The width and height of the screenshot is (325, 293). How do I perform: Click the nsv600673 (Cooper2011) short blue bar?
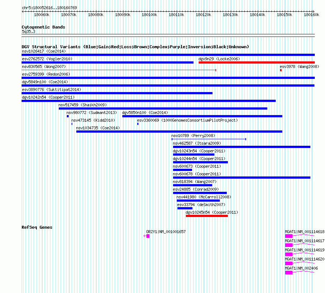tap(182, 170)
